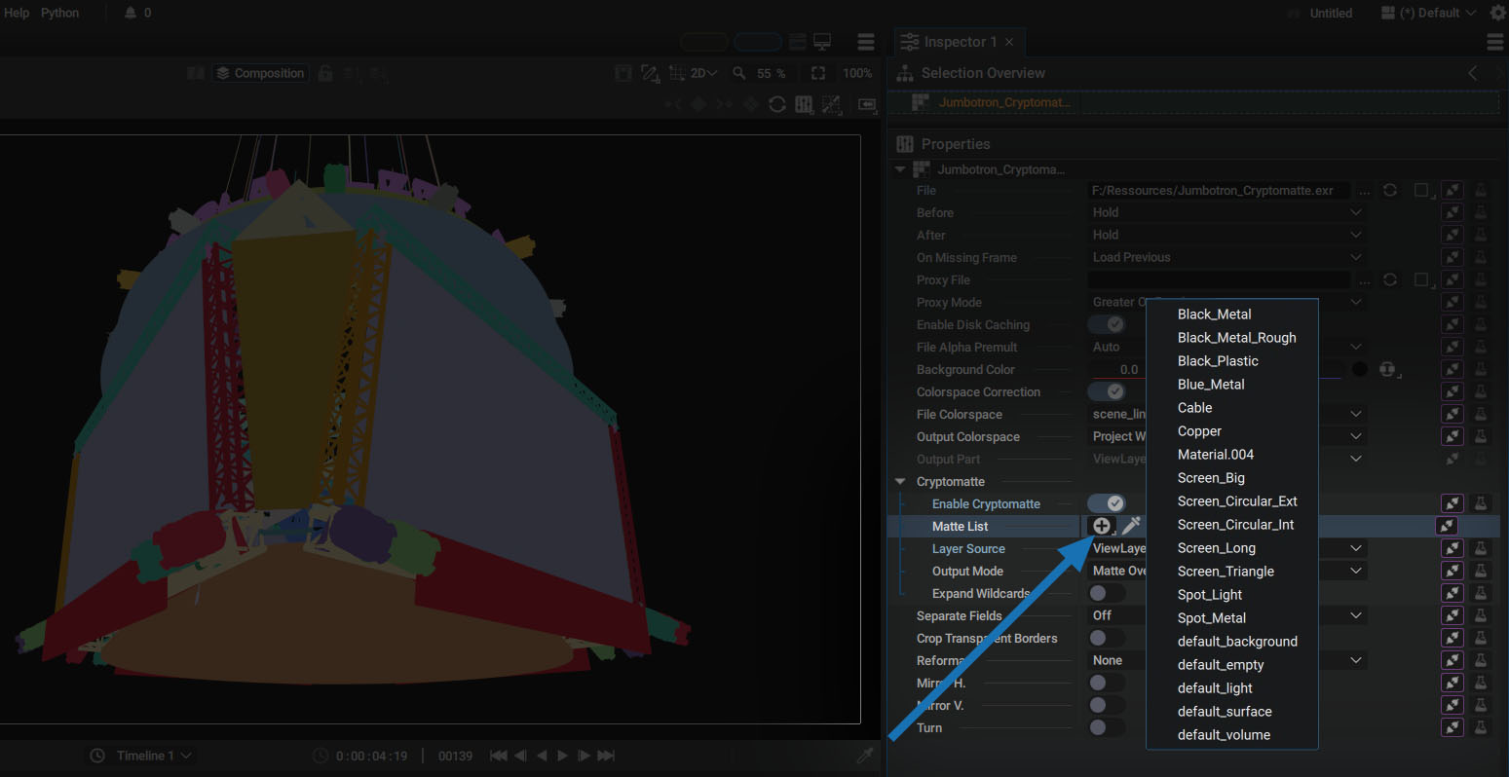Click the zoom magnifier icon in viewer
Screen dimensions: 1509x777
click(x=739, y=73)
